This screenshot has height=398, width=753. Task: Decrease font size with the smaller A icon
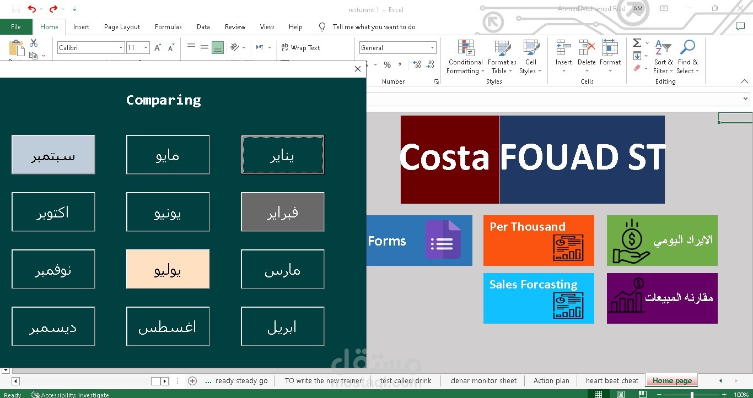171,48
